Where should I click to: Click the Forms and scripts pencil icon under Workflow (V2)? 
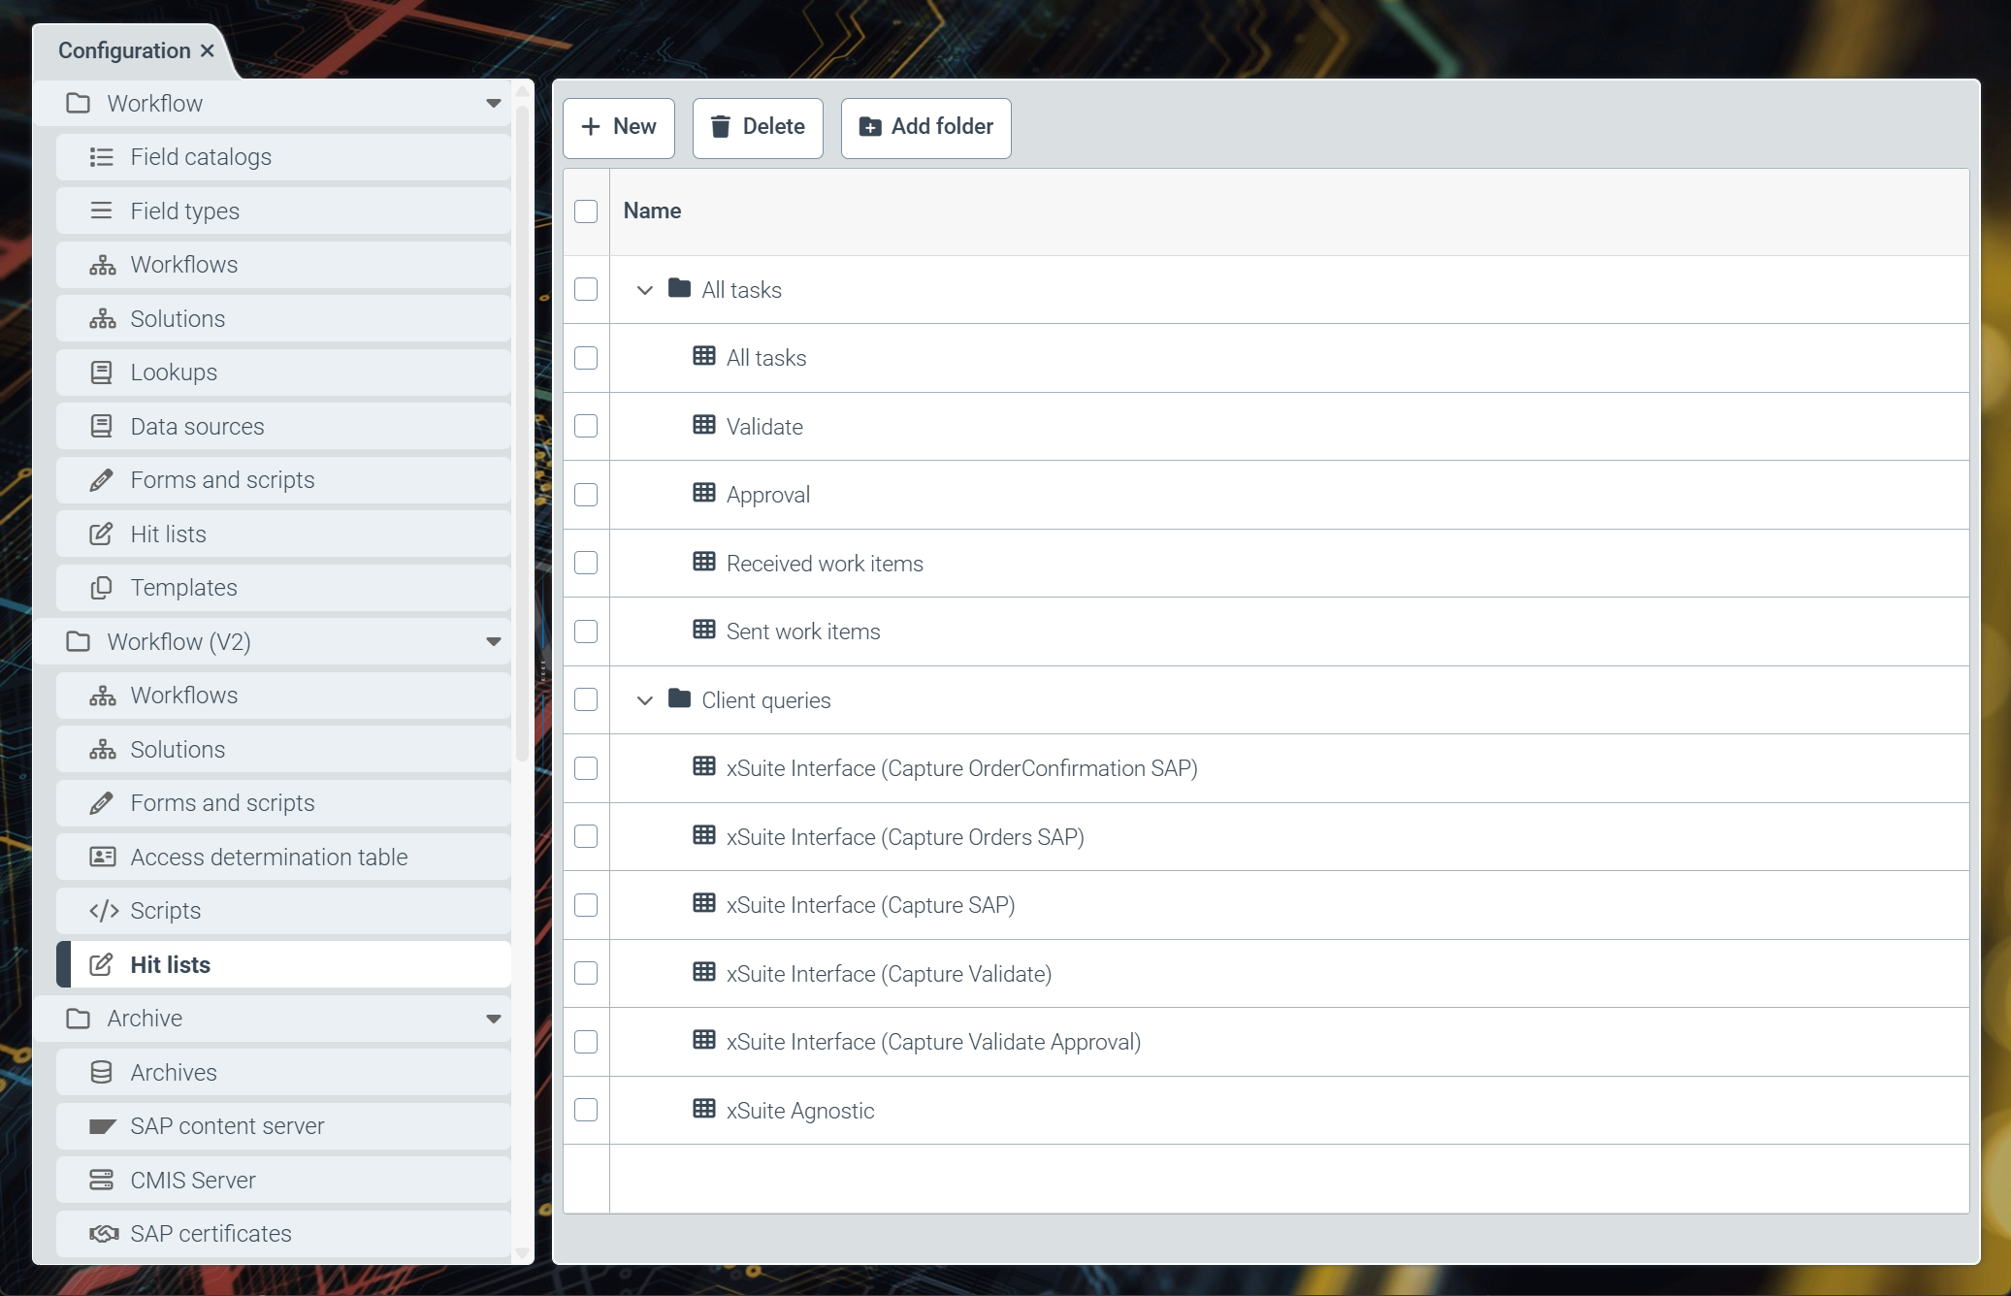point(102,803)
